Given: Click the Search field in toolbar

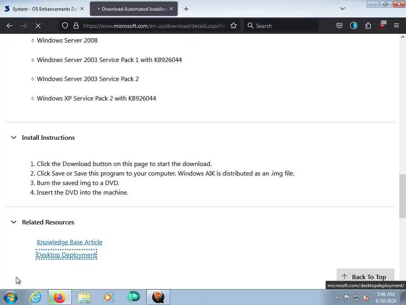Looking at the screenshot, I should [x=281, y=26].
